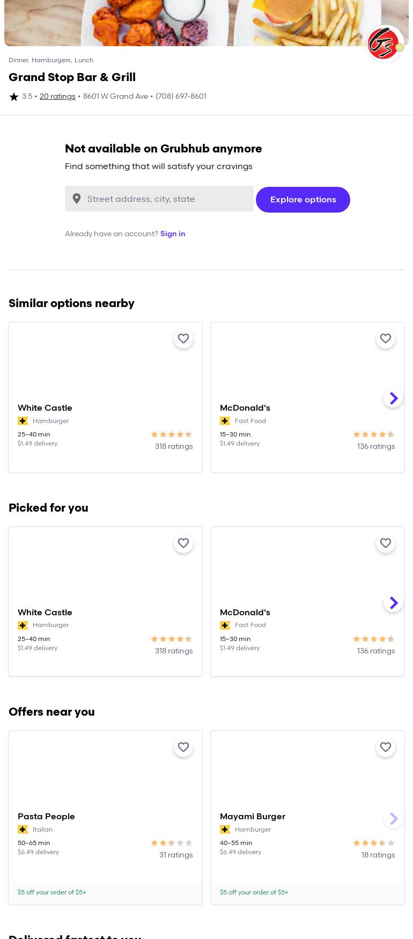Click the Grubhub+ badge on Mayami Burger
Viewport: 413px width, 939px height.
click(225, 829)
